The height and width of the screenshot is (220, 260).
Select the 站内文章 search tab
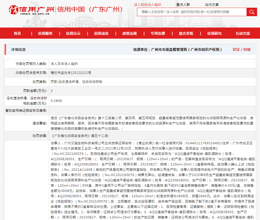pos(212,5)
